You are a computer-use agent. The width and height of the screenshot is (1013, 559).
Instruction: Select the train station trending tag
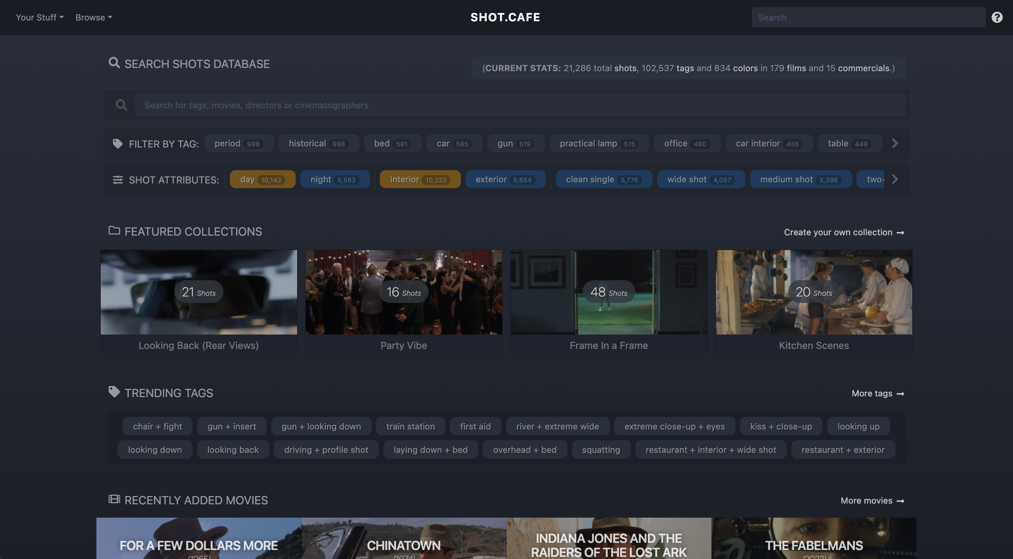[x=410, y=426]
